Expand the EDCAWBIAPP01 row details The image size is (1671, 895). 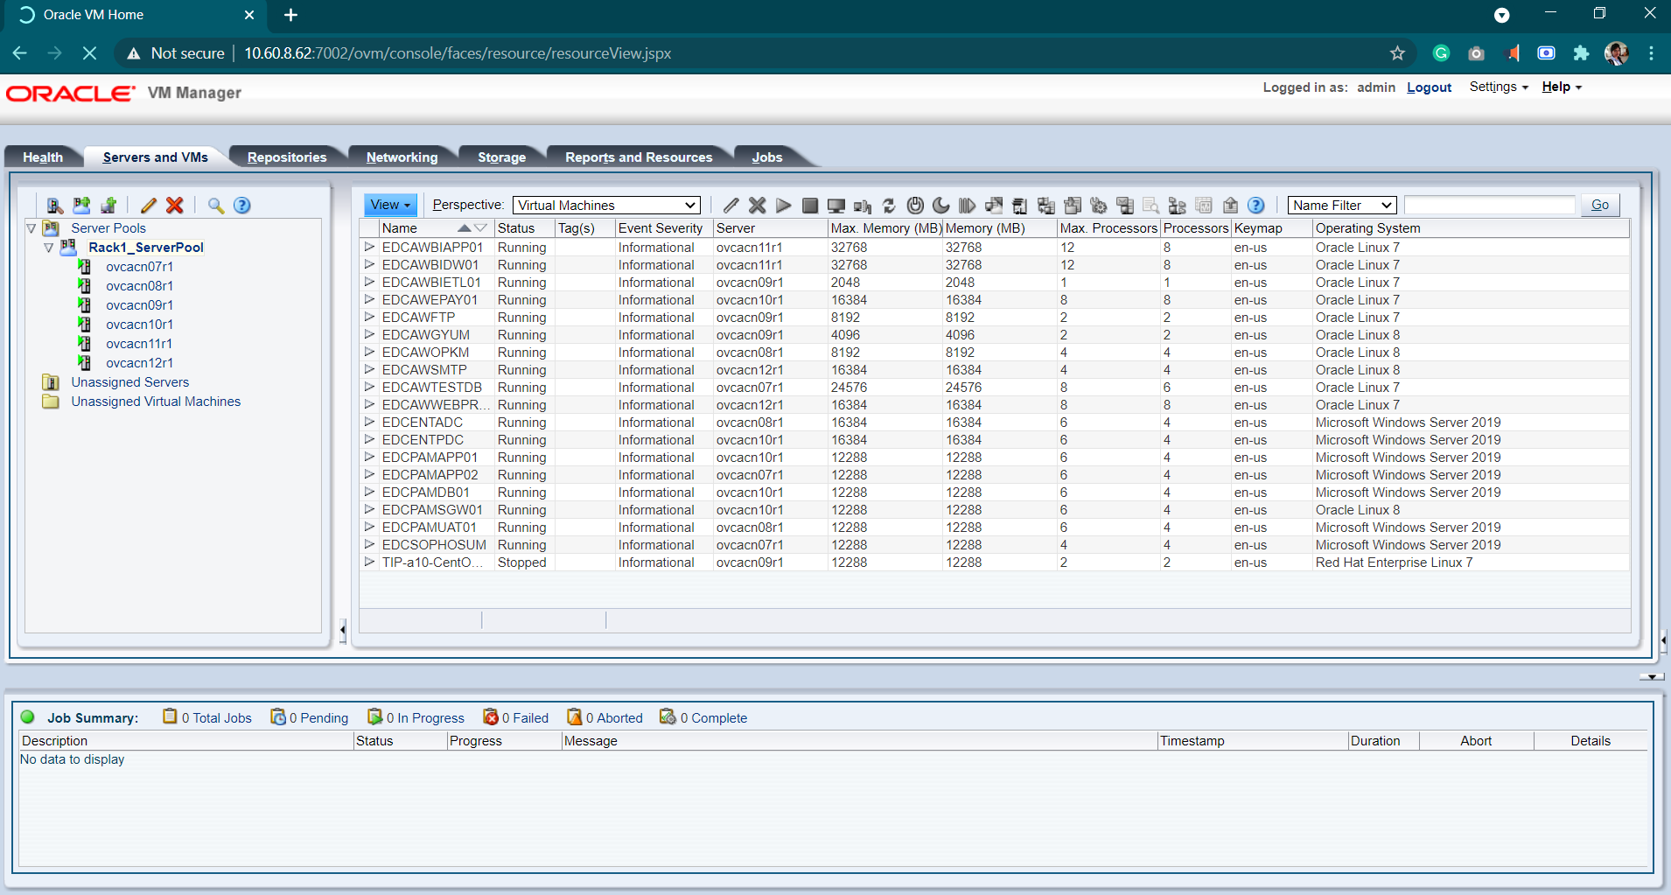click(x=369, y=248)
